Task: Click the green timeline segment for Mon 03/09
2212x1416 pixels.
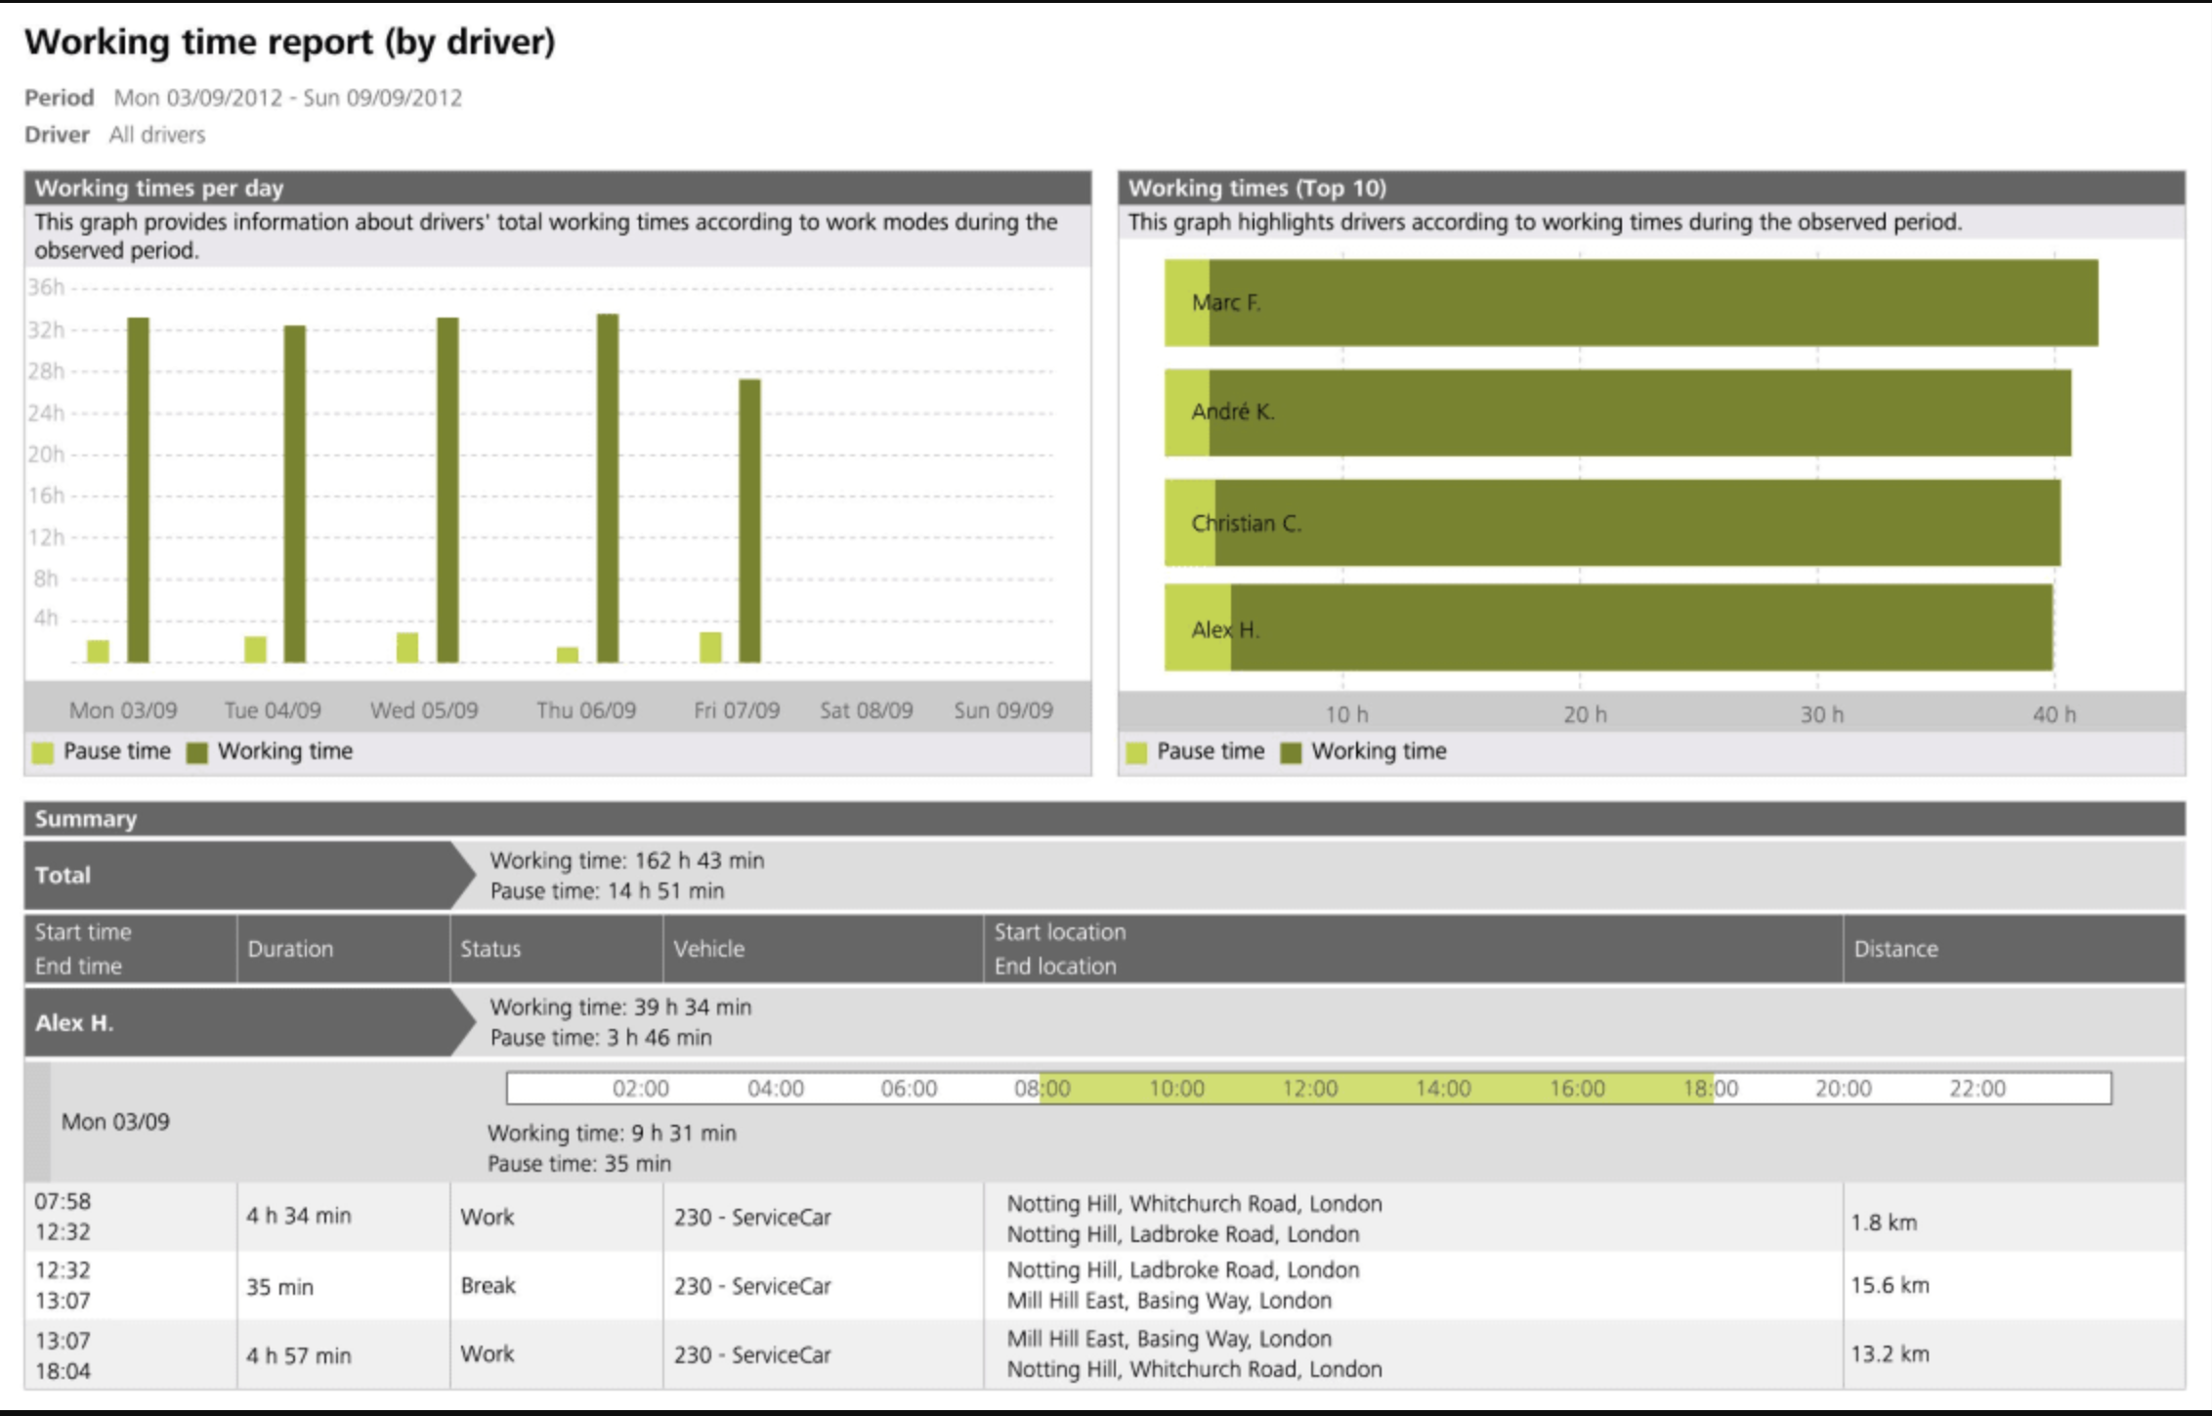Action: click(1378, 1088)
